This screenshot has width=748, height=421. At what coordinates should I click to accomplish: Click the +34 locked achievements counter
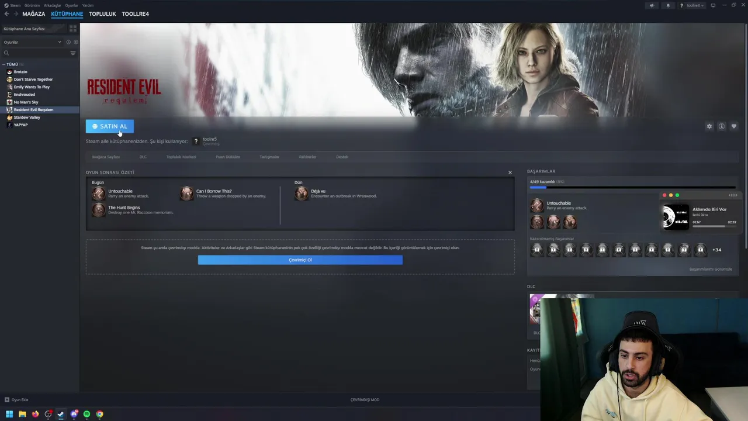[x=717, y=250]
